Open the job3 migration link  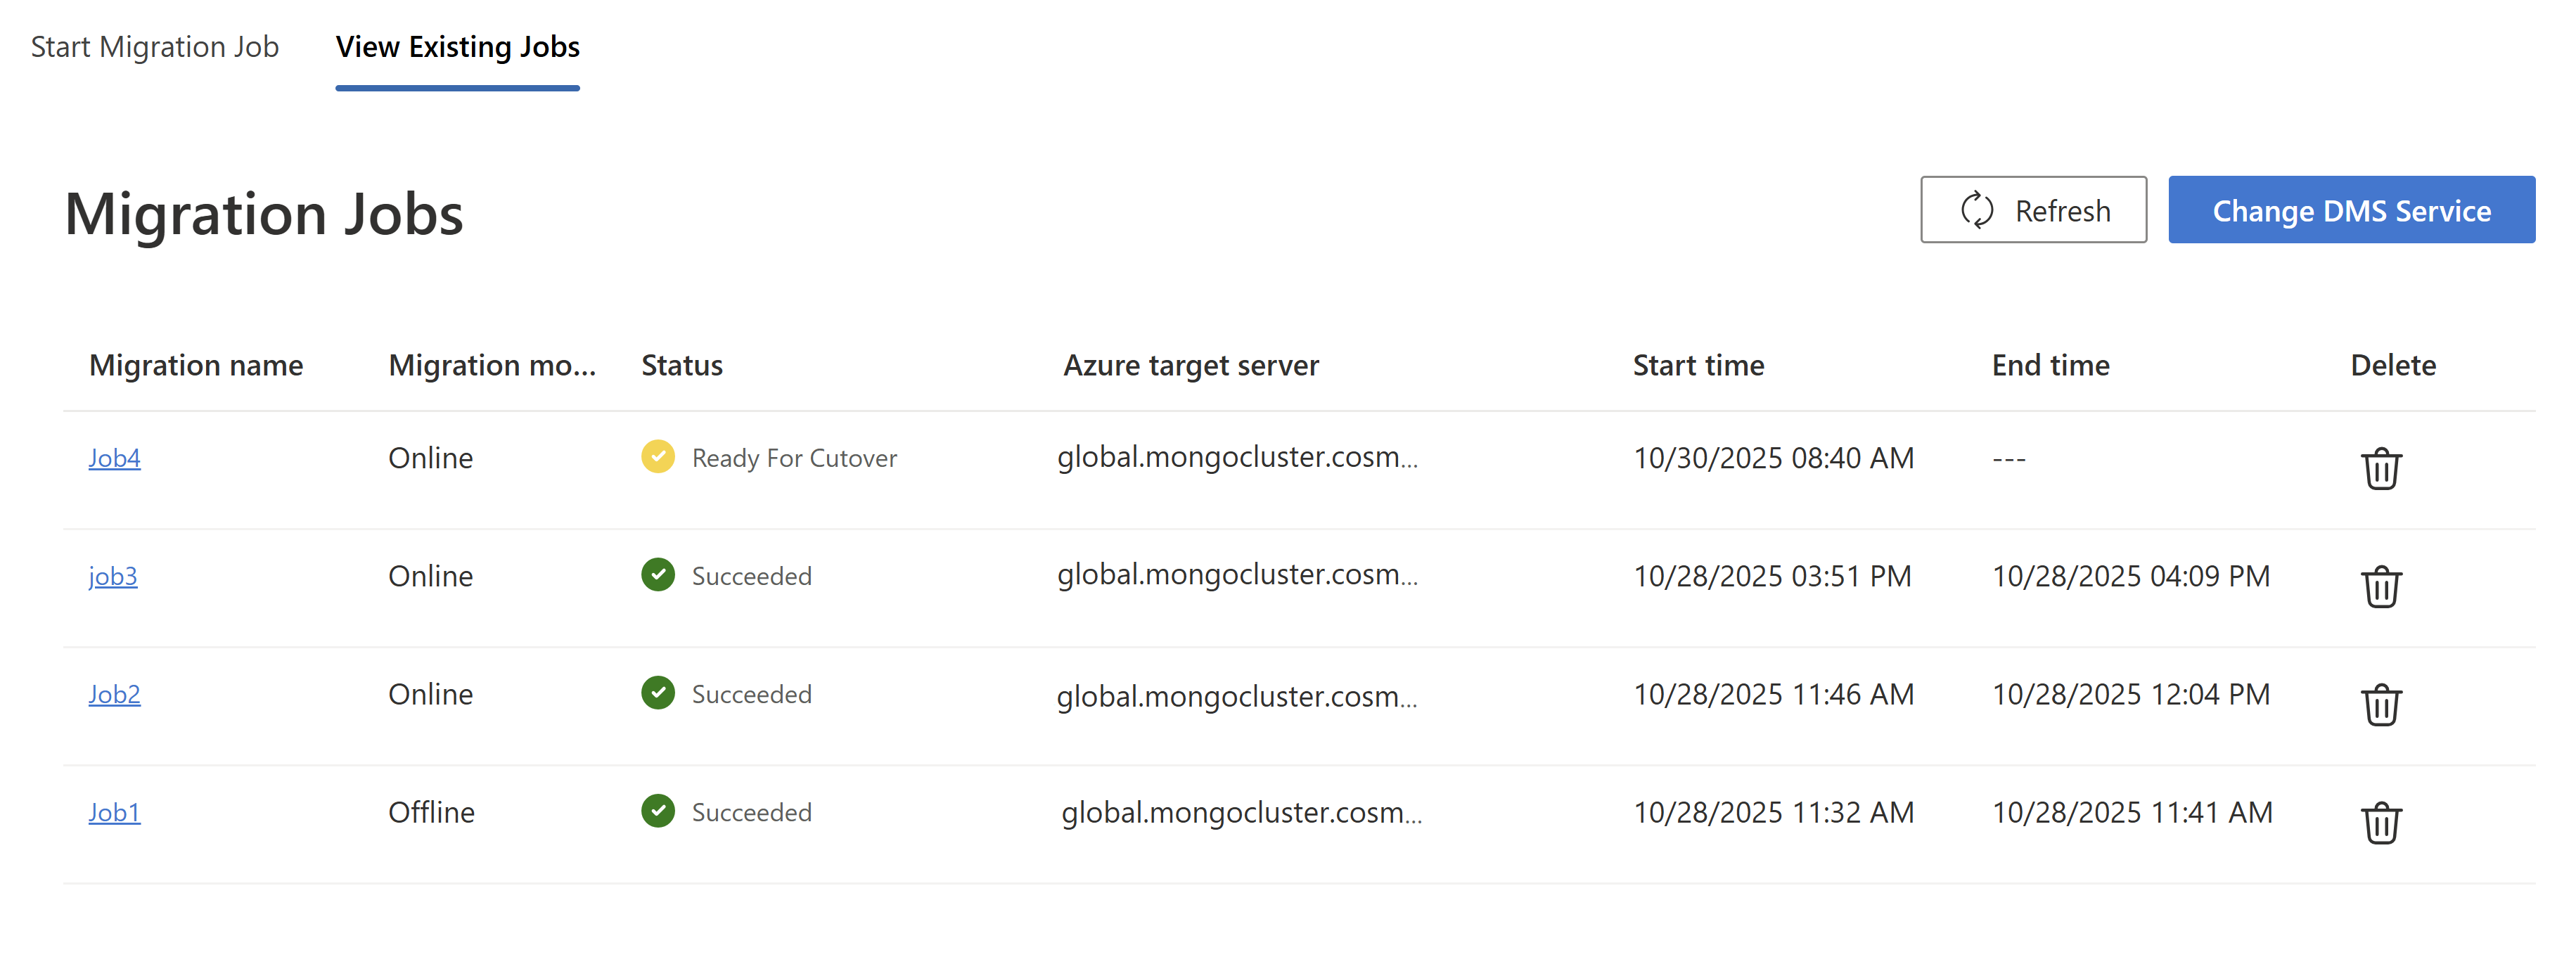coord(113,576)
